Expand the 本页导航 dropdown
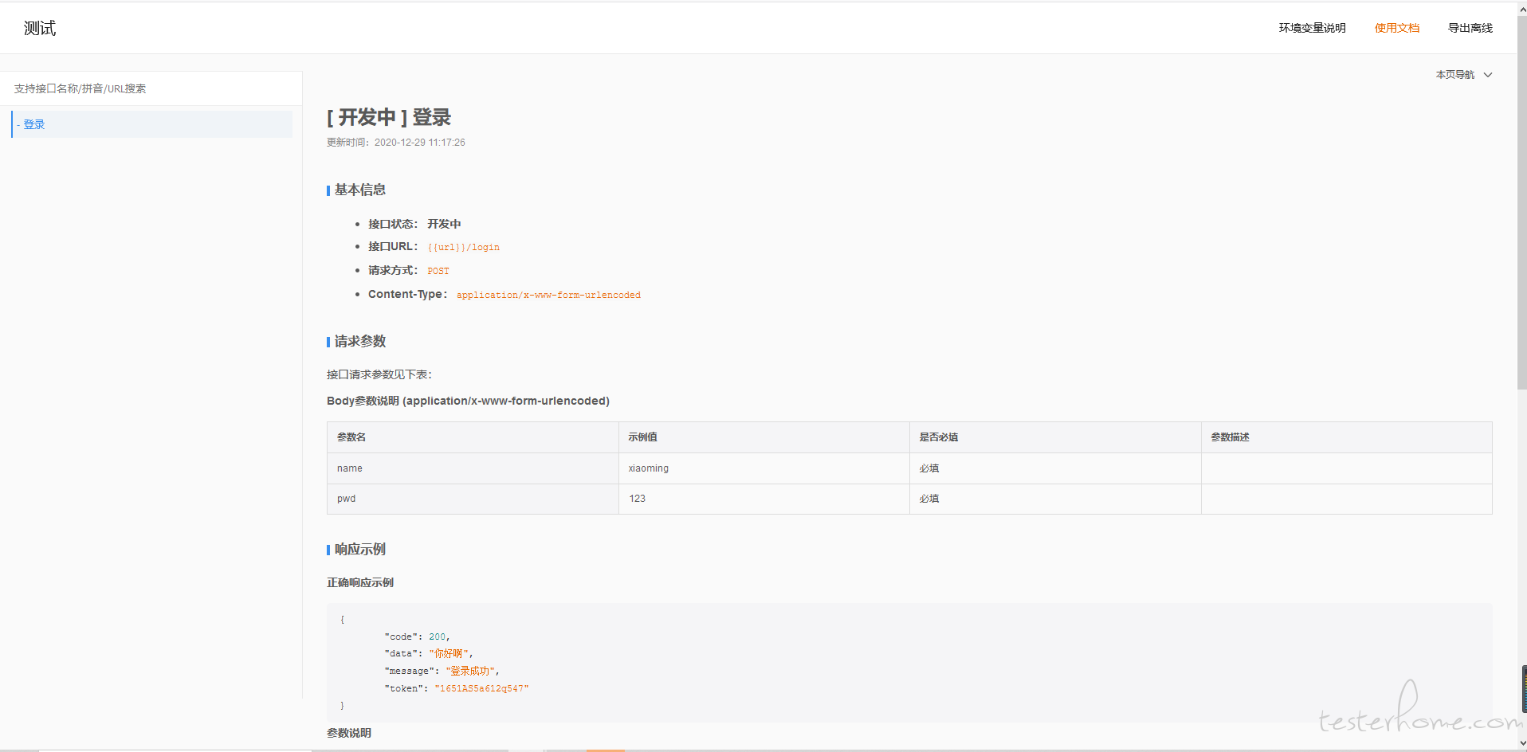 [x=1463, y=75]
